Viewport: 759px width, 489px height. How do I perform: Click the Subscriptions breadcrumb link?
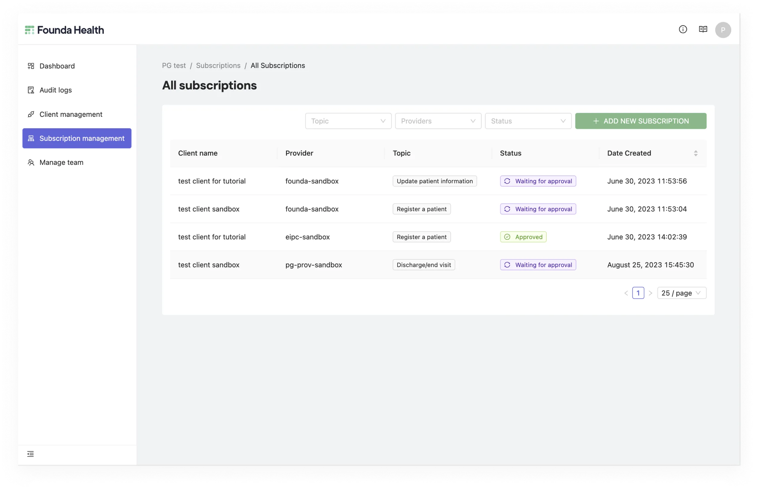click(x=218, y=66)
